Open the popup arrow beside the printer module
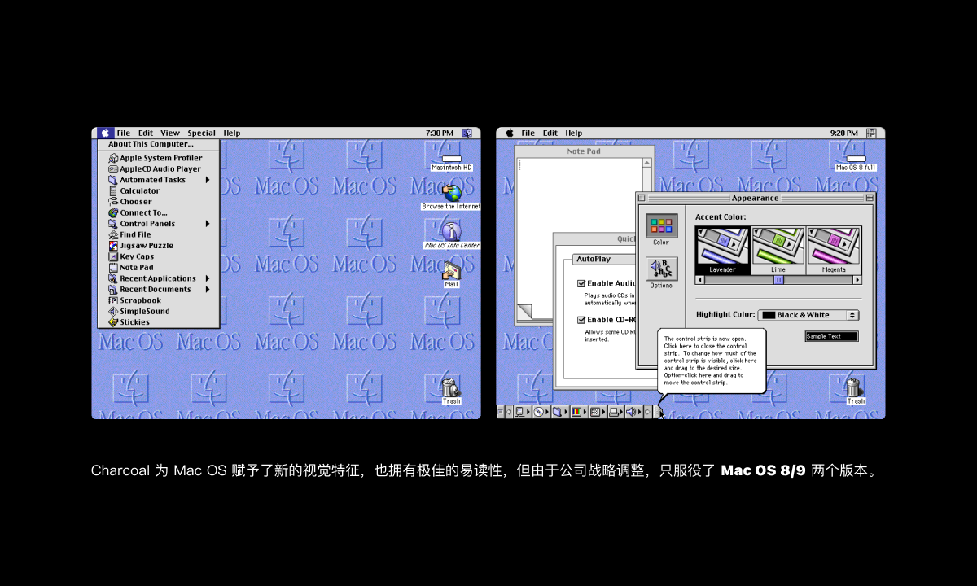 coord(621,412)
